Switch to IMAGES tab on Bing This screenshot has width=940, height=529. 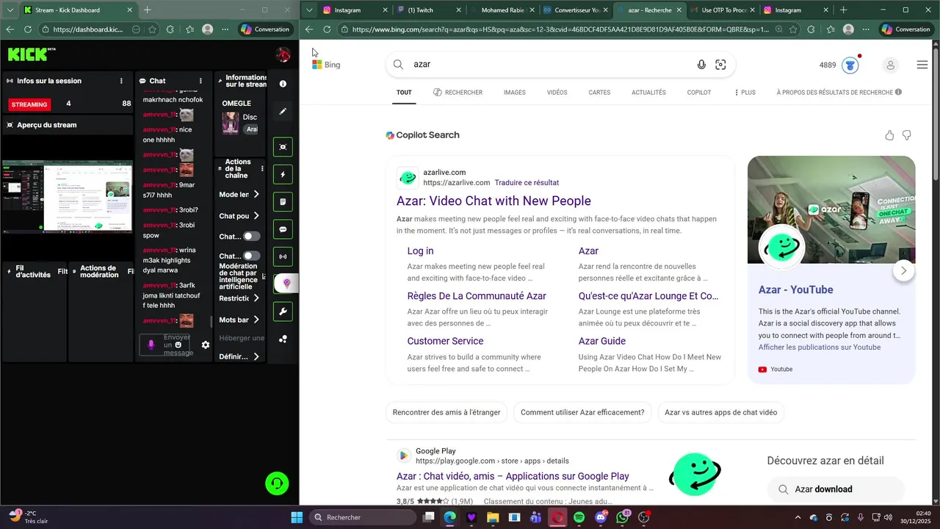[514, 93]
